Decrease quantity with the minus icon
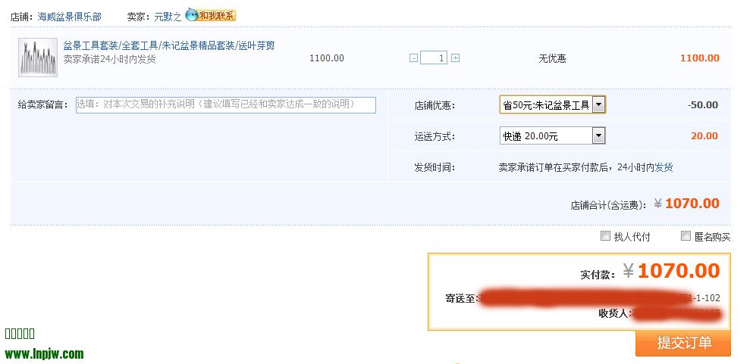The height and width of the screenshot is (364, 753). (x=413, y=58)
